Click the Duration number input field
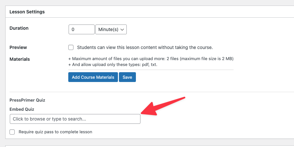This screenshot has width=294, height=147. pos(81,29)
